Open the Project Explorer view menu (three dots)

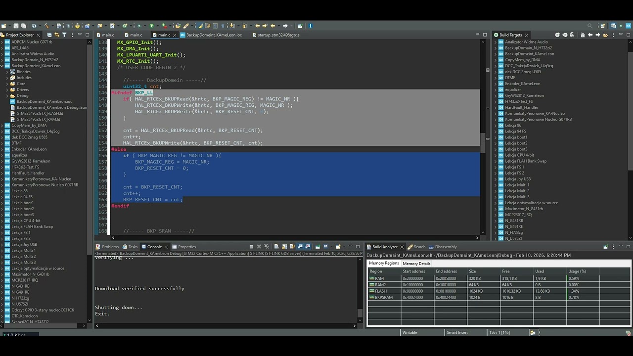pyautogui.click(x=72, y=35)
